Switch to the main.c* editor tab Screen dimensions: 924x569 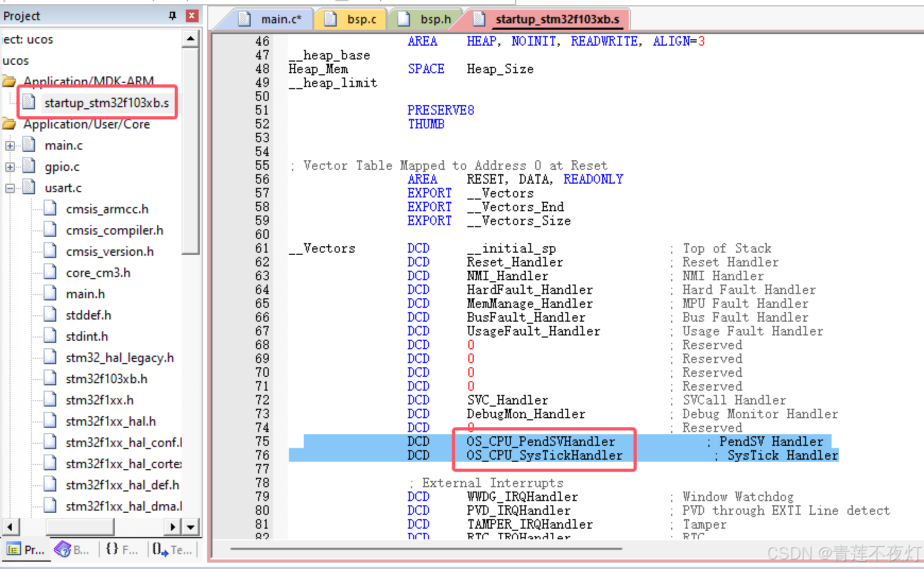(x=280, y=19)
